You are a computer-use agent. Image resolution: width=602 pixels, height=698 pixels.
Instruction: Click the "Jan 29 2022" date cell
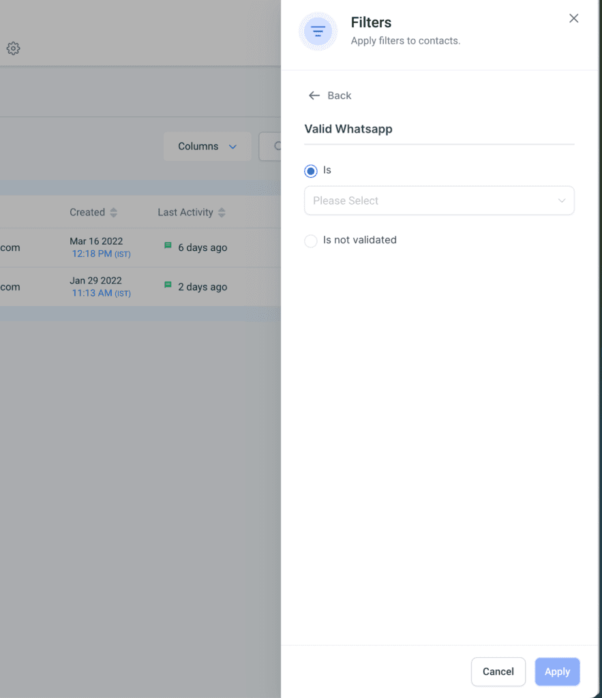(95, 280)
